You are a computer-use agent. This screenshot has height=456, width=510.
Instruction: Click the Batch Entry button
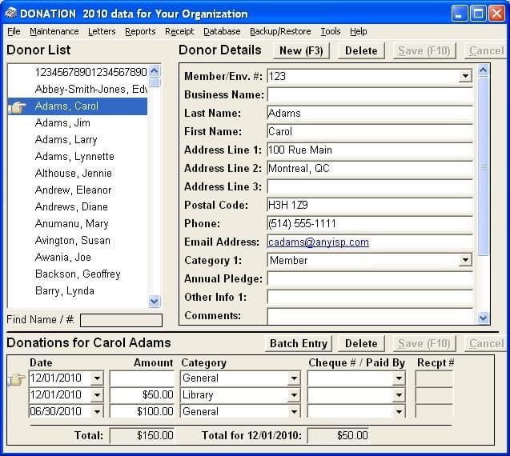[299, 343]
